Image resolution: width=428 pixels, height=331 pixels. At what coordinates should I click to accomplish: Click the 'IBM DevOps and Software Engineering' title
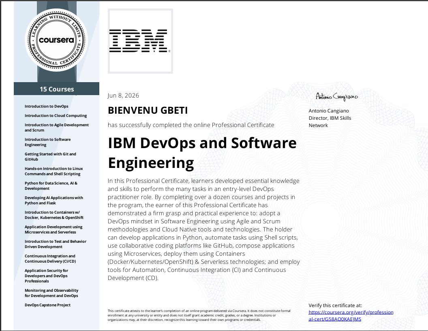[202, 153]
